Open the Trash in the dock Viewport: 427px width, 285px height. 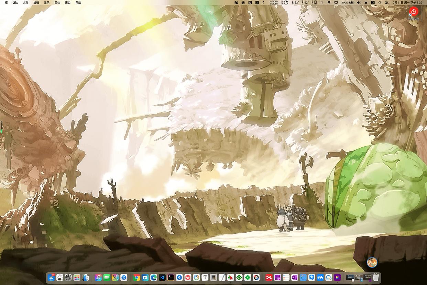pyautogui.click(x=375, y=277)
